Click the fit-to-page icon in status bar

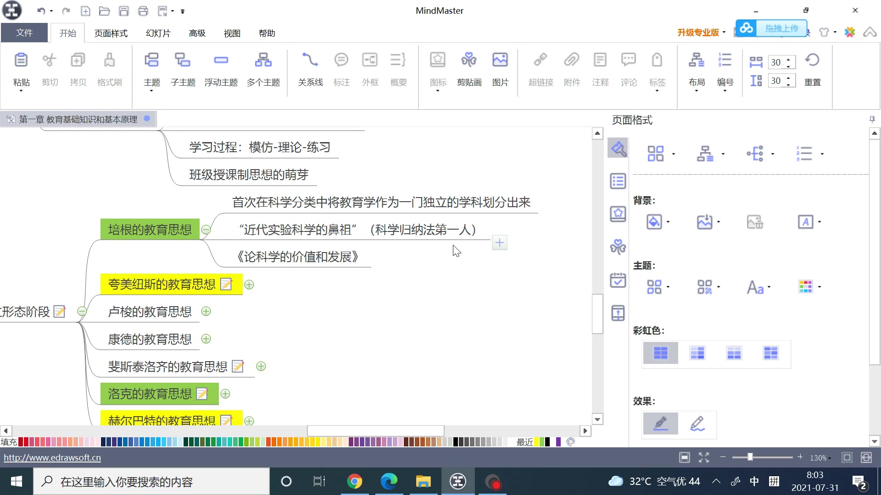[685, 457]
